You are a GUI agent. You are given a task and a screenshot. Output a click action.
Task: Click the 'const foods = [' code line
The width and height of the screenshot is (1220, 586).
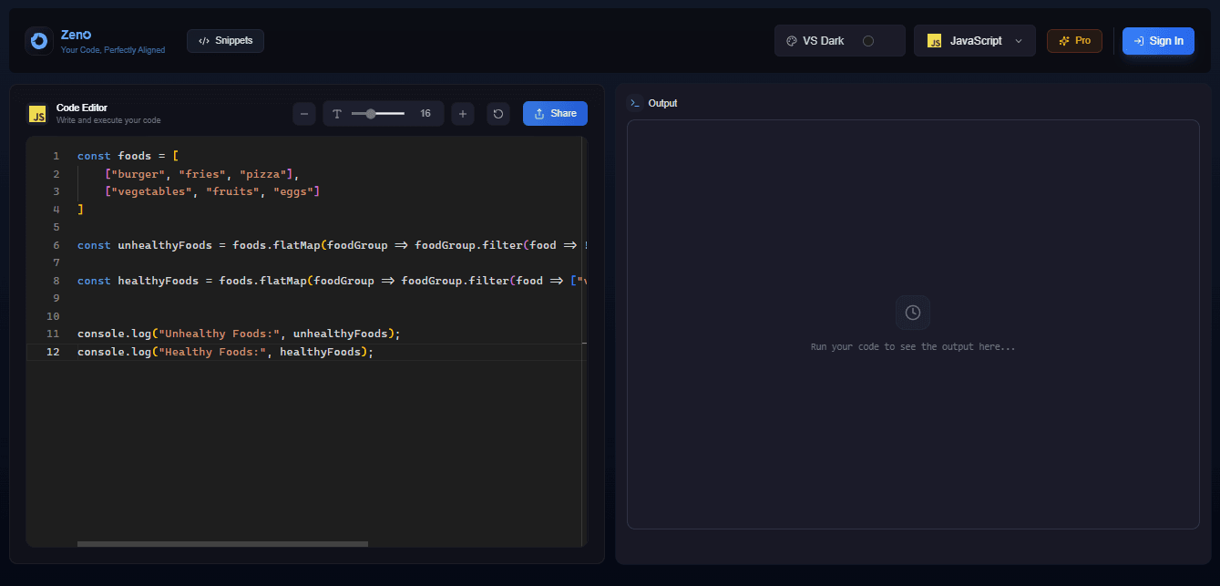point(128,156)
